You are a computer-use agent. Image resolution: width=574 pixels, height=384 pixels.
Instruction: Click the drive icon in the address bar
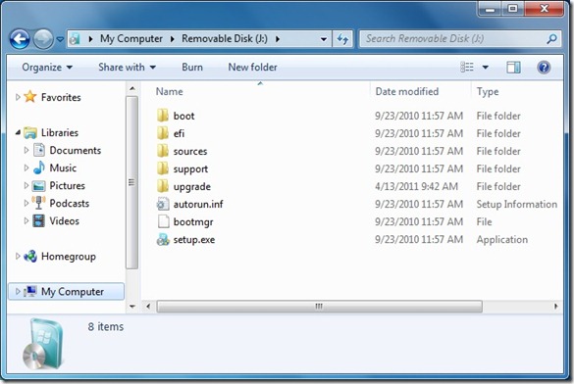(75, 39)
